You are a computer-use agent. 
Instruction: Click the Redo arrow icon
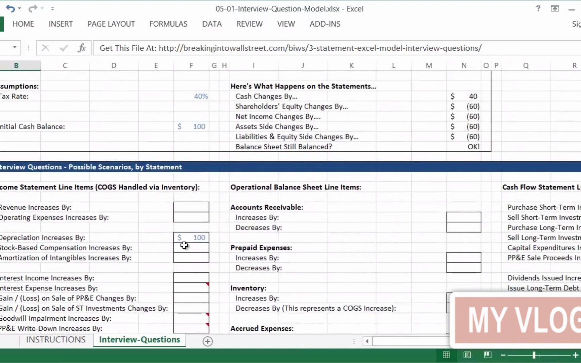32,9
